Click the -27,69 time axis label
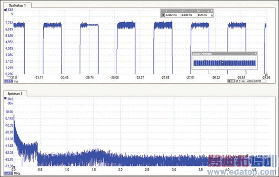Screen dimensions: 279x177 tap(165, 78)
